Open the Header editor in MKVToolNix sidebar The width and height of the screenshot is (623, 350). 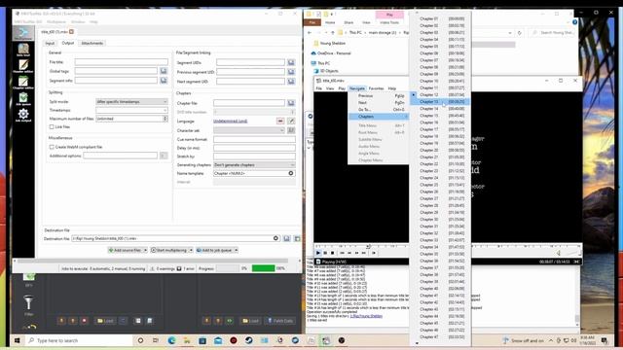click(23, 66)
